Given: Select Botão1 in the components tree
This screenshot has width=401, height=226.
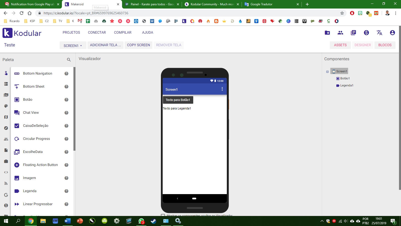Looking at the screenshot, I should (x=343, y=78).
